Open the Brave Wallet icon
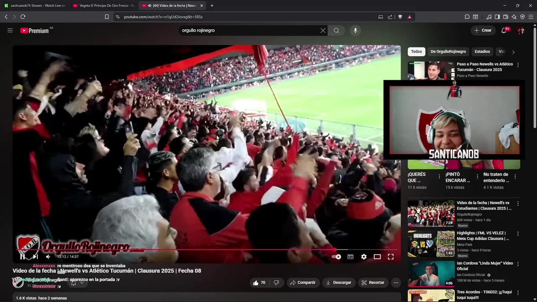Viewport: 537px width, 302px height. pos(506,17)
